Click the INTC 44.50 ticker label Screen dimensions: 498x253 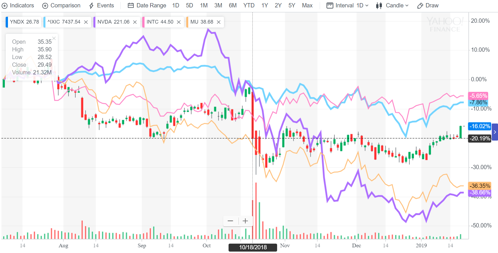pos(160,22)
